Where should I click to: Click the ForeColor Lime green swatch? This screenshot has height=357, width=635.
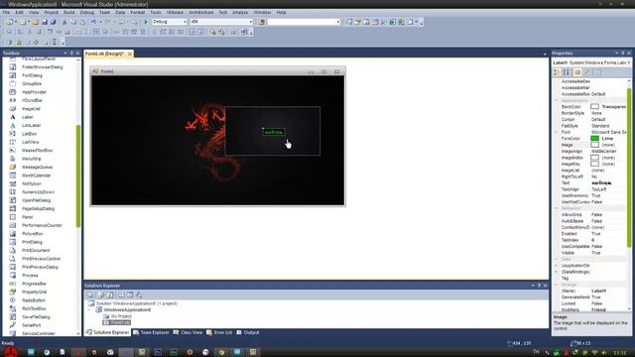coord(594,139)
